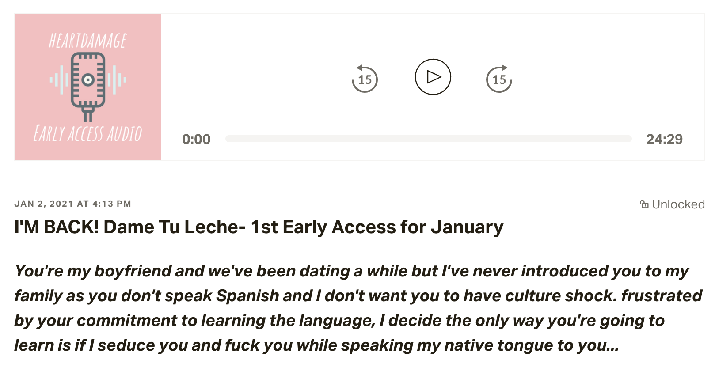The height and width of the screenshot is (371, 715).
Task: Click the "Unlocked" status label
Action: [x=678, y=204]
